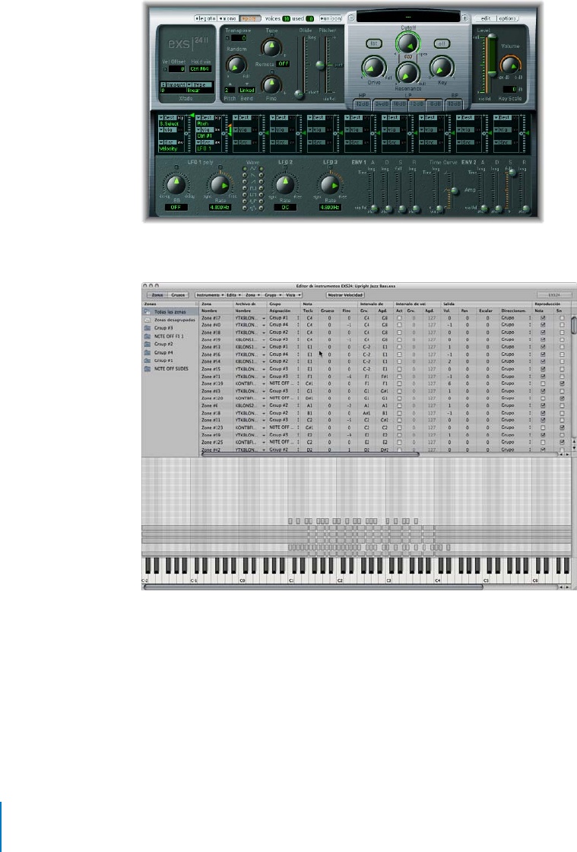The width and height of the screenshot is (577, 852).
Task: Click the Fine tuning knob
Action: pos(271,84)
